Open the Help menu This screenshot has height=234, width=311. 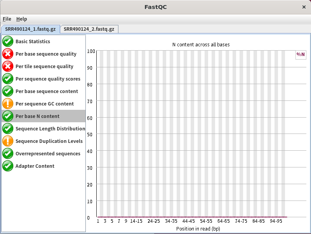(22, 19)
